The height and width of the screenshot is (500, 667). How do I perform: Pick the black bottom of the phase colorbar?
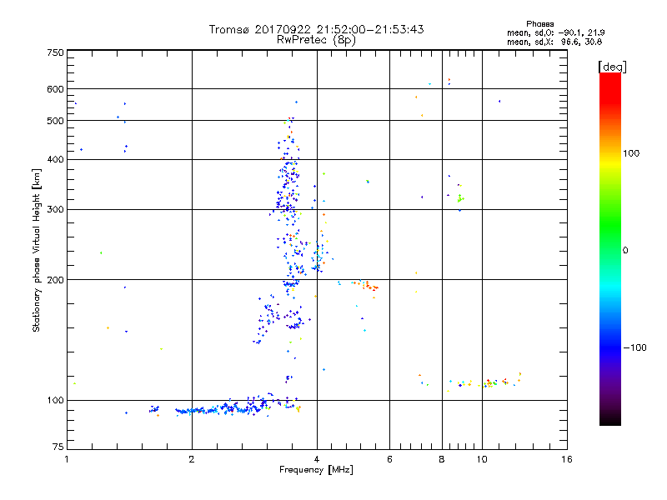[x=610, y=419]
